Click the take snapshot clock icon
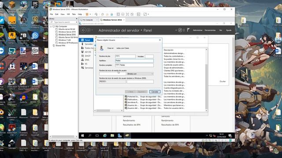 point(103,14)
